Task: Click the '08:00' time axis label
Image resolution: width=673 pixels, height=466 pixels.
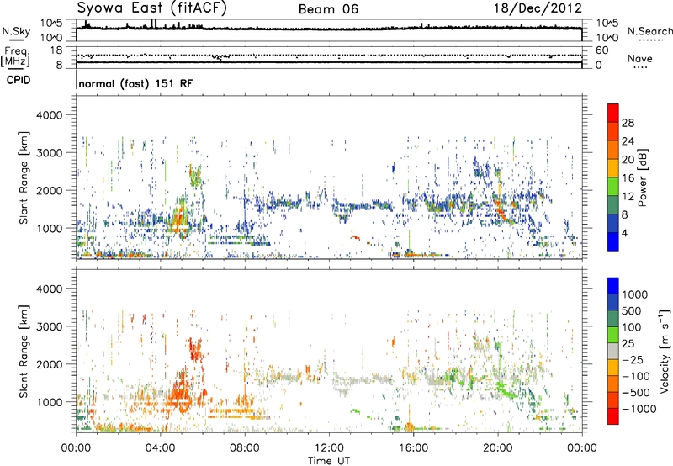Action: coord(245,448)
